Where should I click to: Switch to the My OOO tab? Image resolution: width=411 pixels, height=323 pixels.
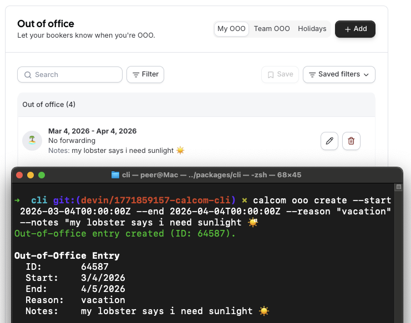tap(231, 29)
